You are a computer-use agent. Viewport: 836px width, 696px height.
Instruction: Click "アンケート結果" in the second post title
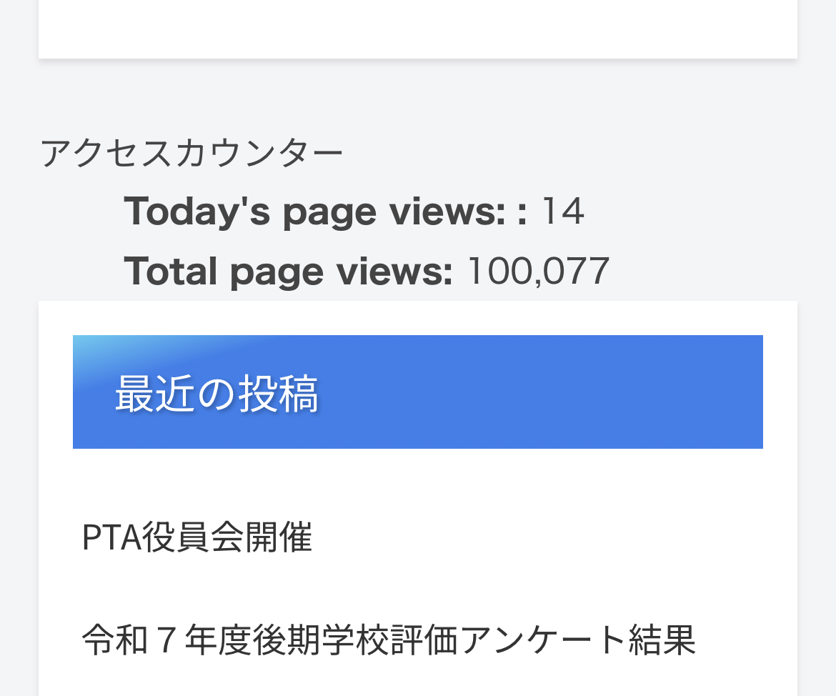(x=577, y=640)
